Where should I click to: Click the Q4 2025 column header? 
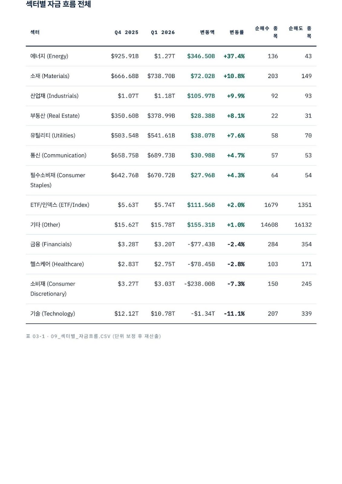pyautogui.click(x=126, y=32)
